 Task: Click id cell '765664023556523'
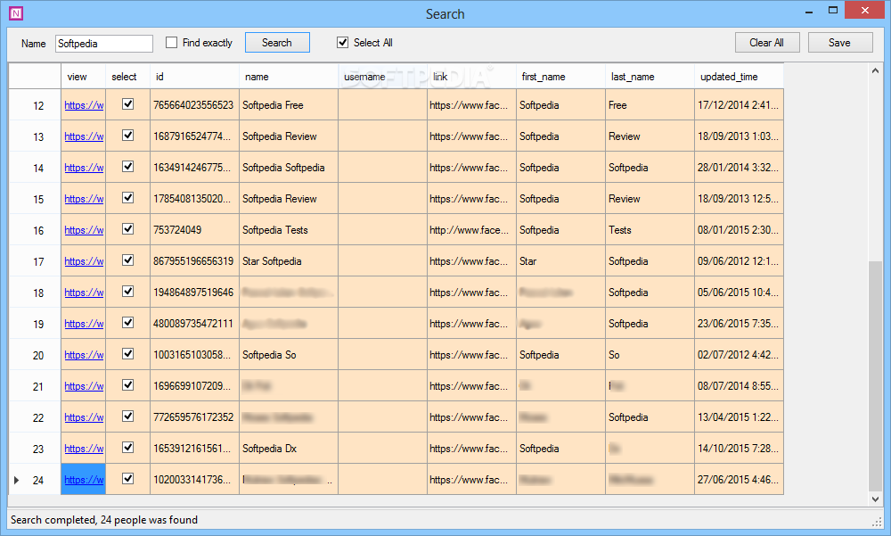coord(194,105)
